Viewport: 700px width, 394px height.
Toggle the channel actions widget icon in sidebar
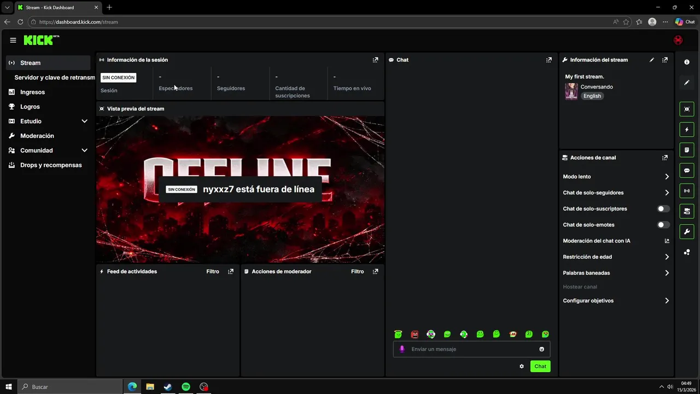[687, 211]
